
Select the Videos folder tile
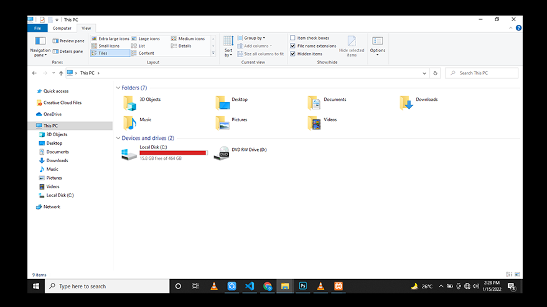click(x=323, y=123)
